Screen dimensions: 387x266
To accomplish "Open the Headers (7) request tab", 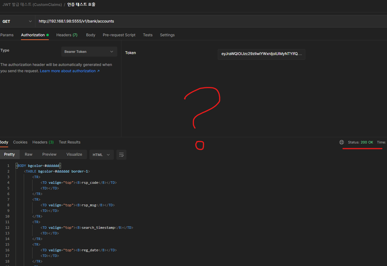I will point(67,35).
